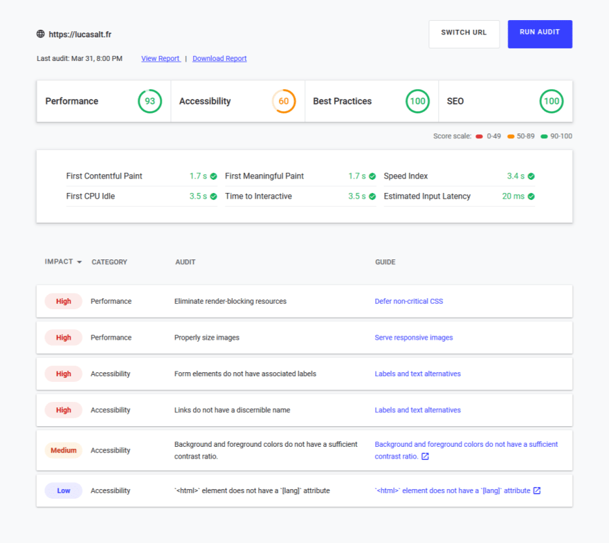
Task: Select 'Eliminate render-blocking resources' audit text
Action: (x=230, y=301)
